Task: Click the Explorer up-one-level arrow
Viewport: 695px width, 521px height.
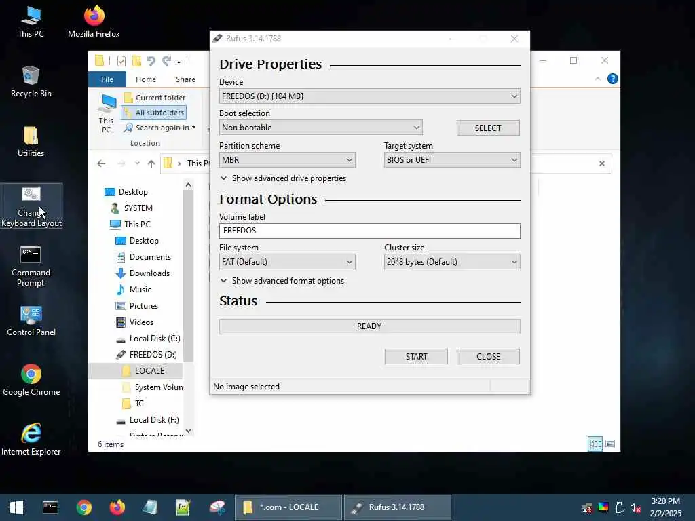Action: tap(151, 163)
